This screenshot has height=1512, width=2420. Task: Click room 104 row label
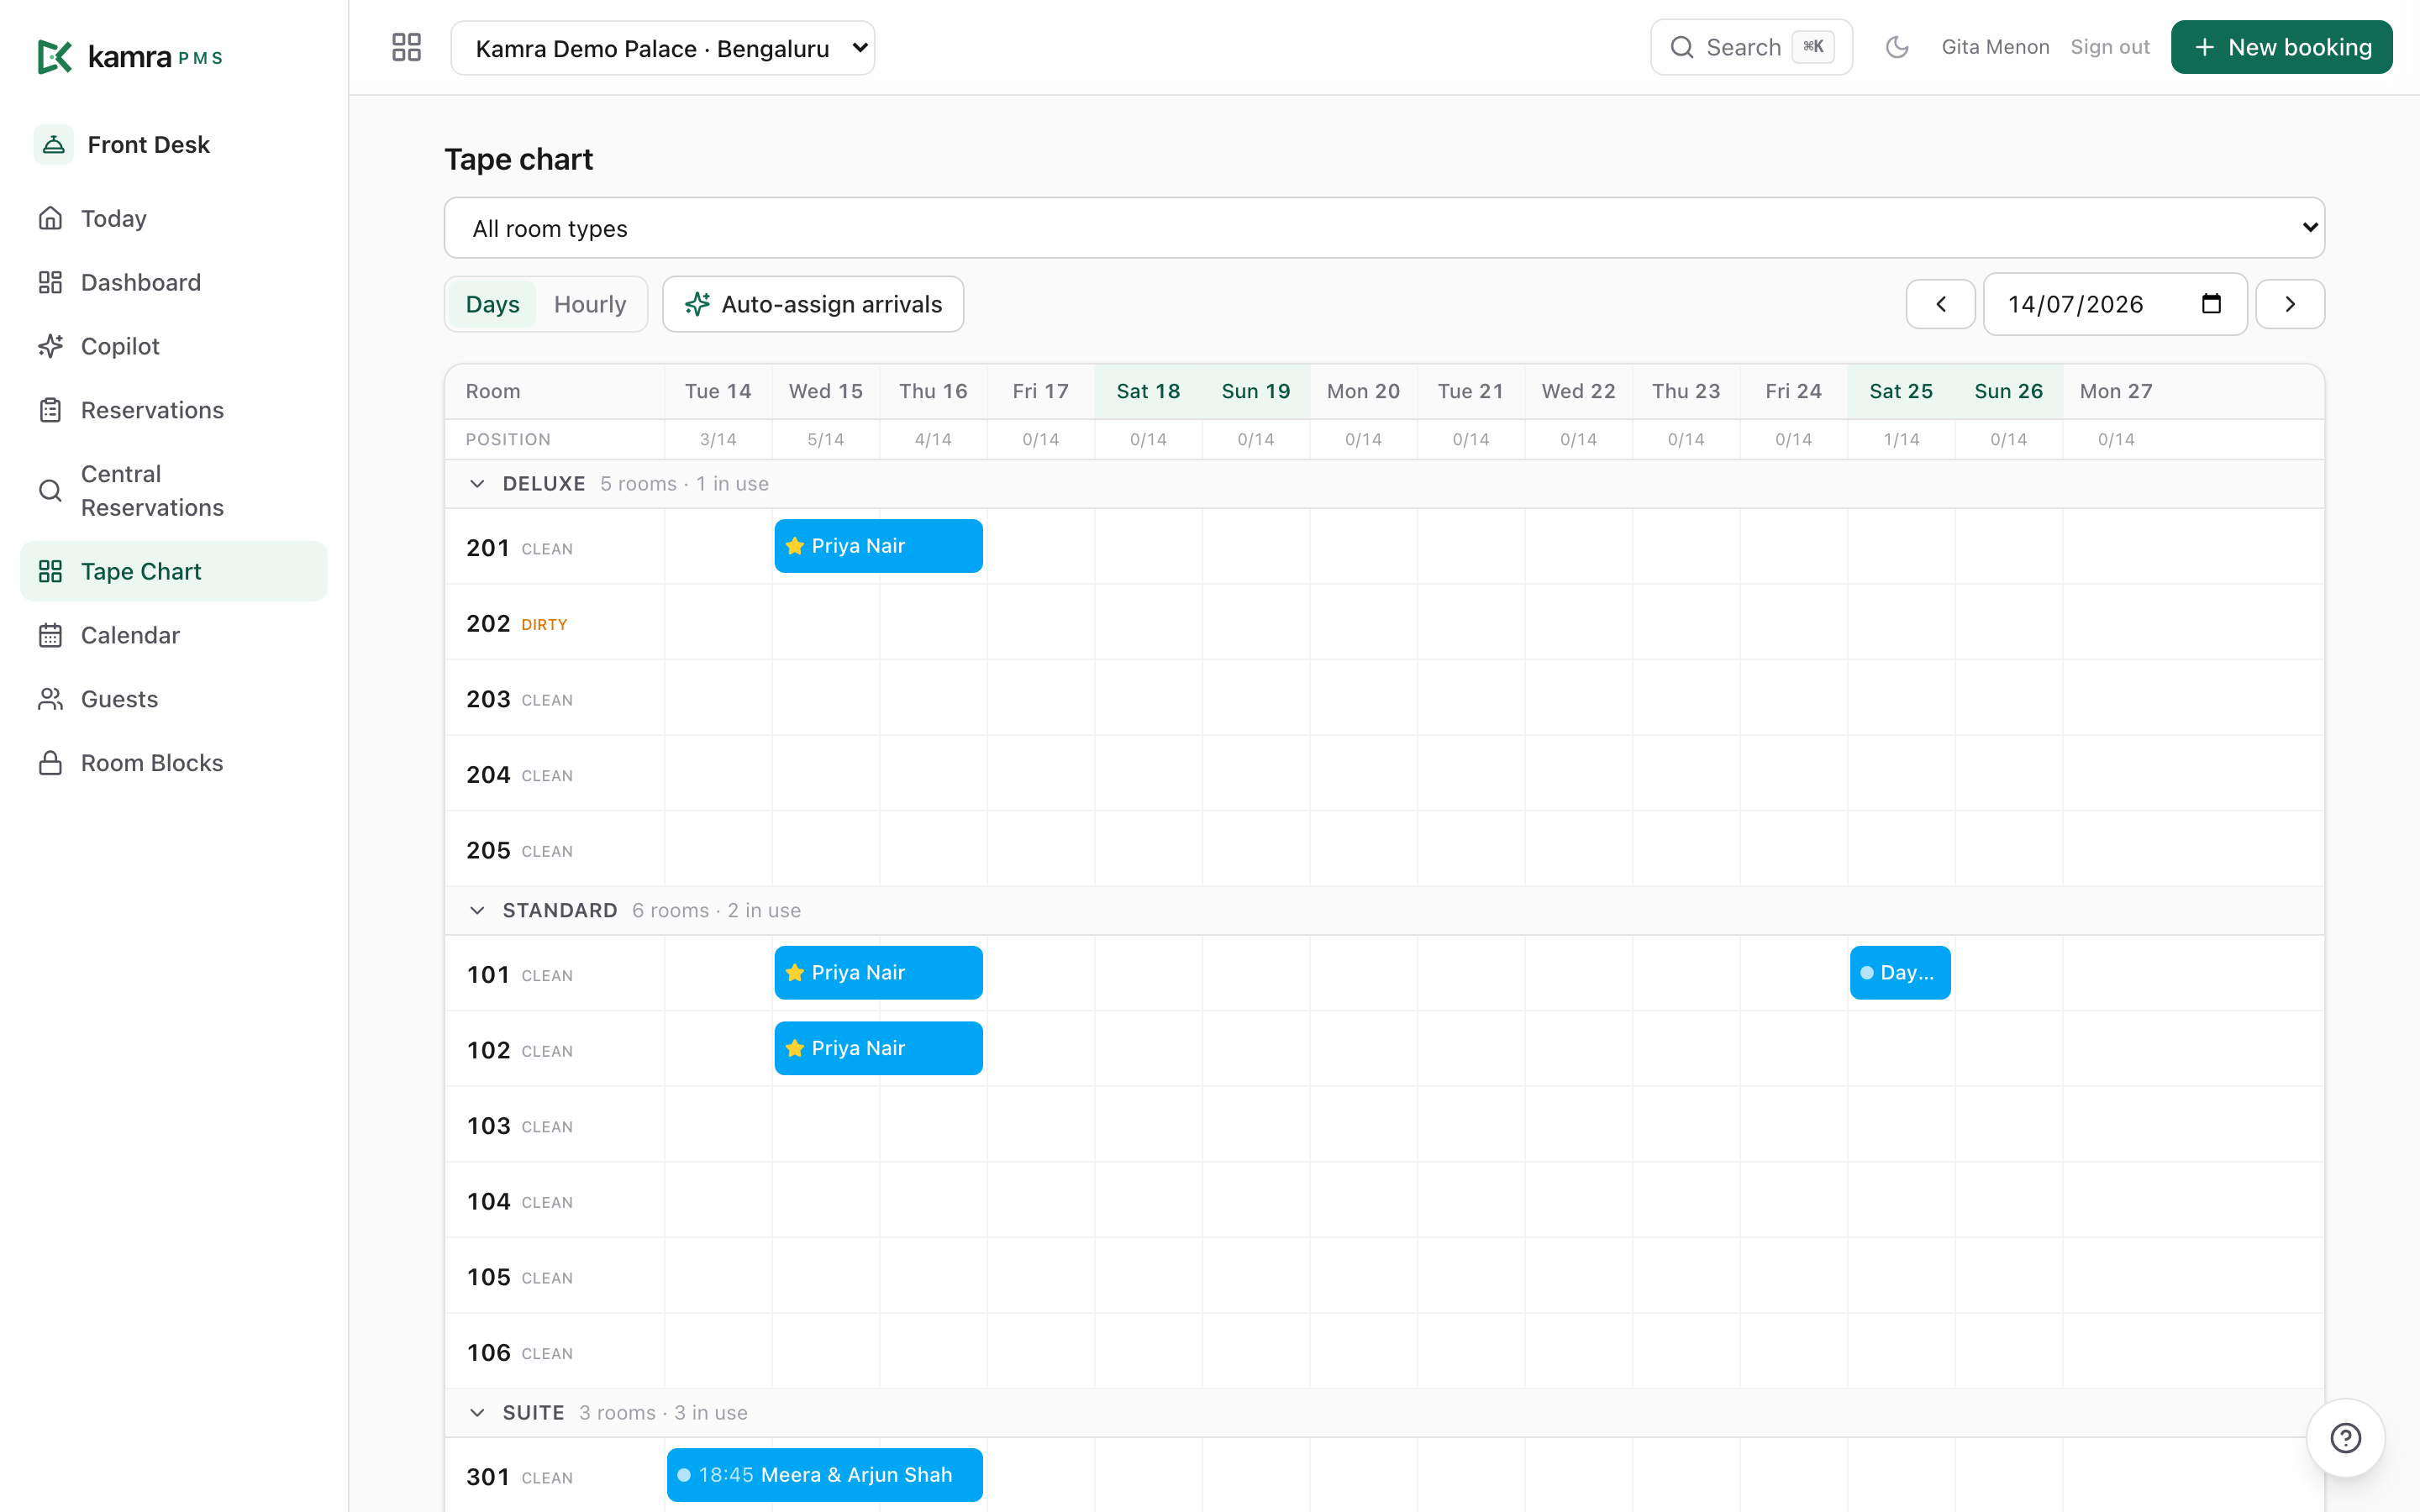pyautogui.click(x=519, y=1202)
